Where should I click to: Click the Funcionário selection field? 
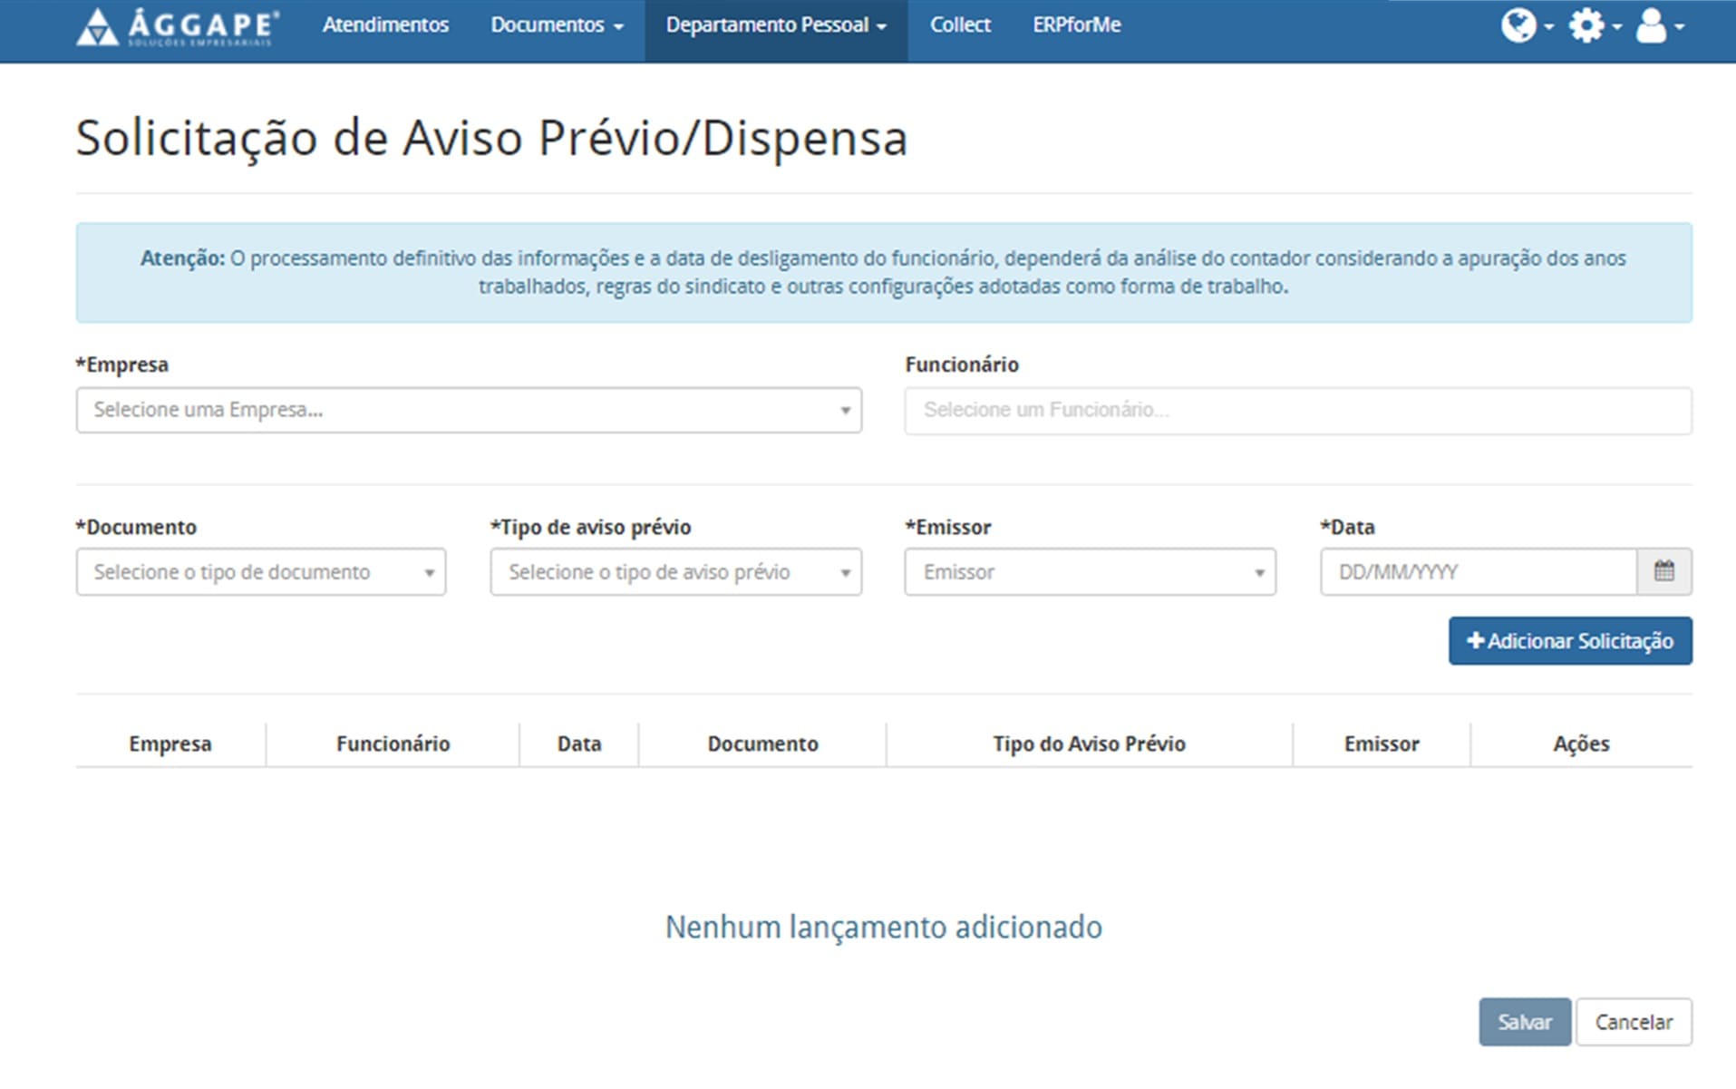point(1297,410)
